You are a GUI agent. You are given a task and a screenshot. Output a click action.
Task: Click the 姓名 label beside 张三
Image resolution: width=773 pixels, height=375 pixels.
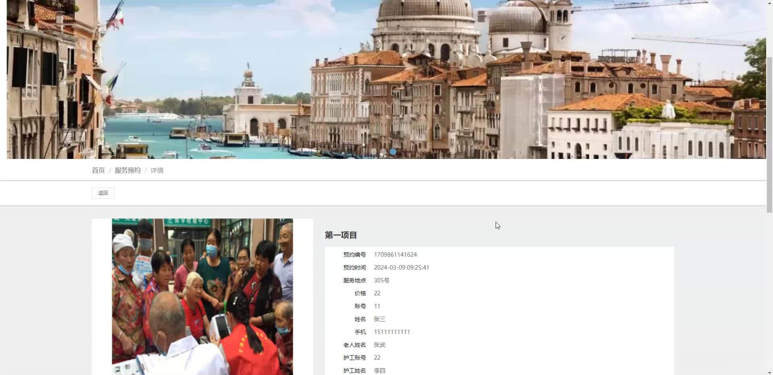360,319
